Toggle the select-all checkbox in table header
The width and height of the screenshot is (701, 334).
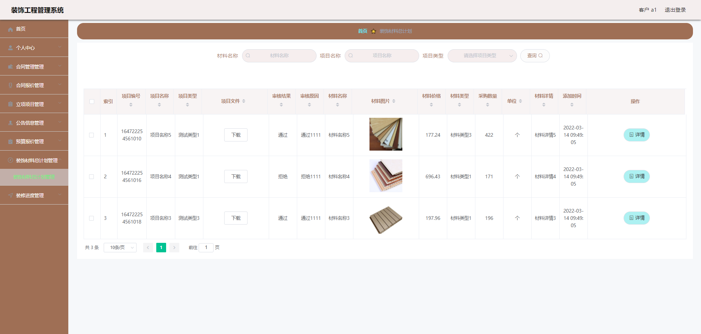(92, 101)
